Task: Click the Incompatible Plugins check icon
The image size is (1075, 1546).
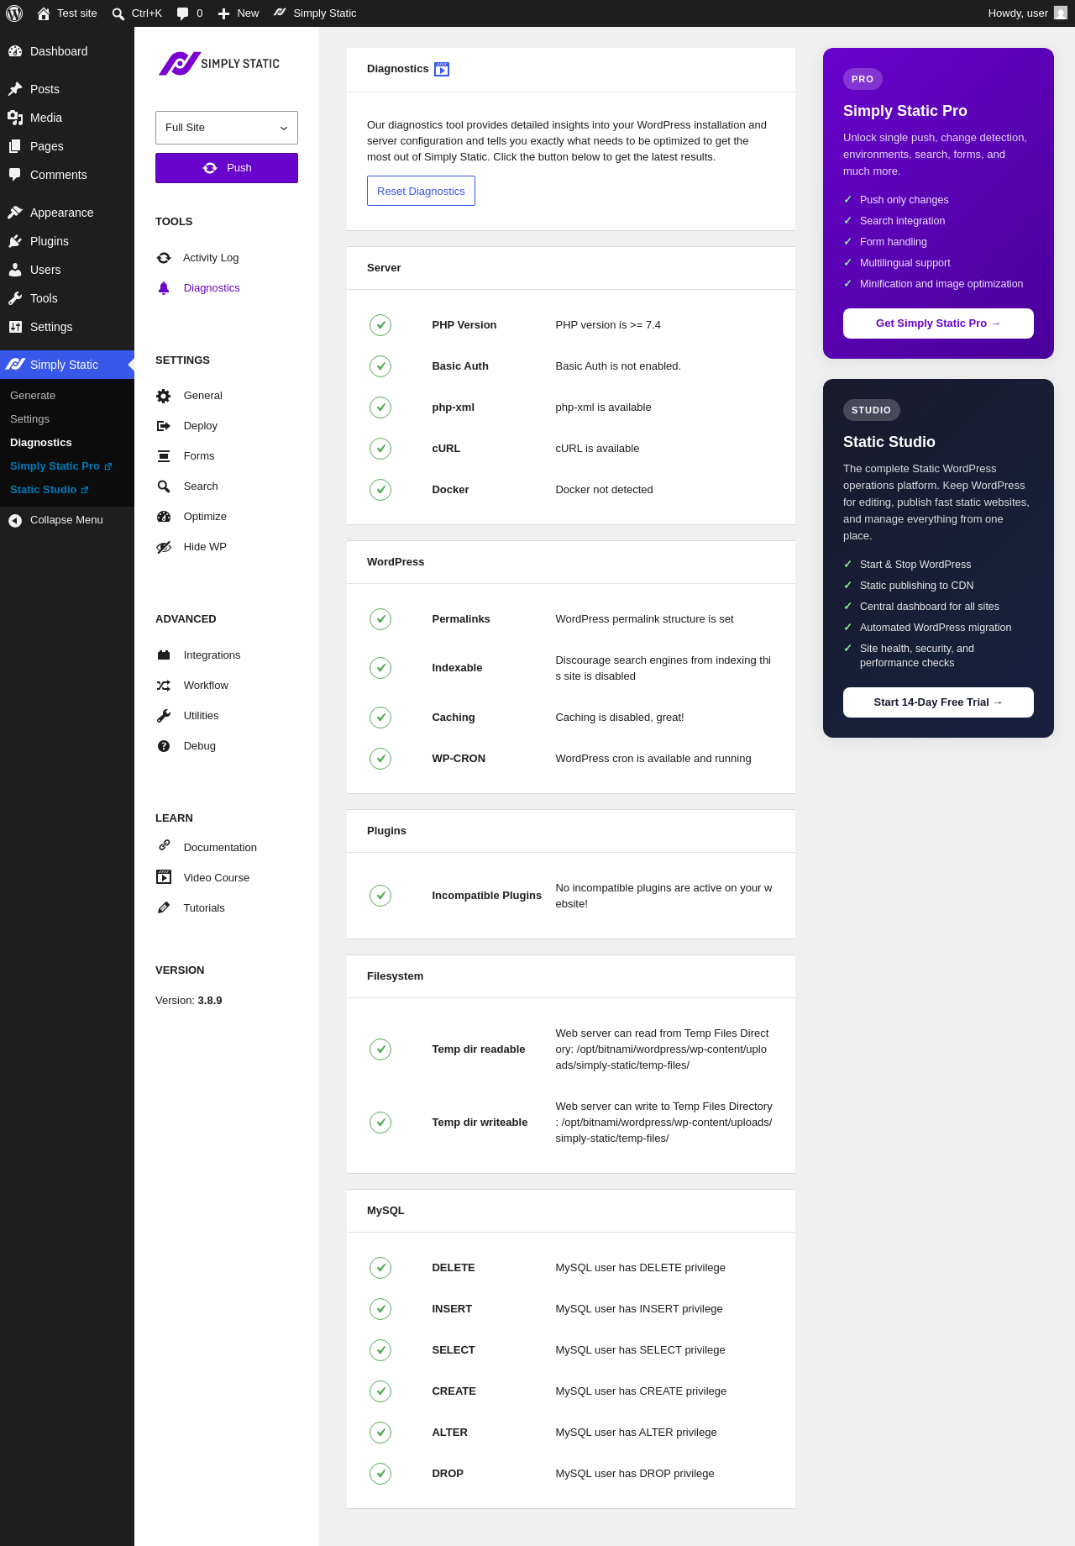Action: (x=380, y=896)
